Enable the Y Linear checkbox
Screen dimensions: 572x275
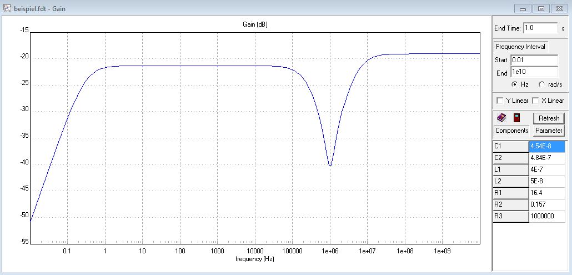tap(500, 101)
